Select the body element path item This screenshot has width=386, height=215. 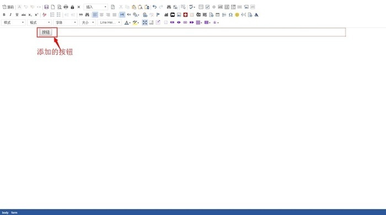5,213
